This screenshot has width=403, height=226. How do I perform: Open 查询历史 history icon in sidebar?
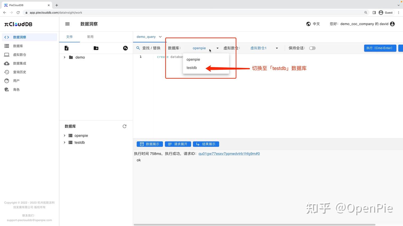click(19, 72)
